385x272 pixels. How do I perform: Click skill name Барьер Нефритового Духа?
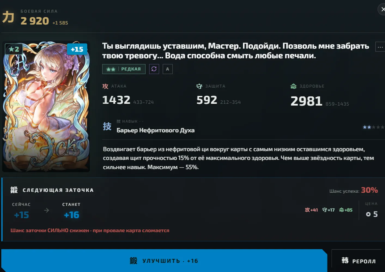[x=156, y=130]
